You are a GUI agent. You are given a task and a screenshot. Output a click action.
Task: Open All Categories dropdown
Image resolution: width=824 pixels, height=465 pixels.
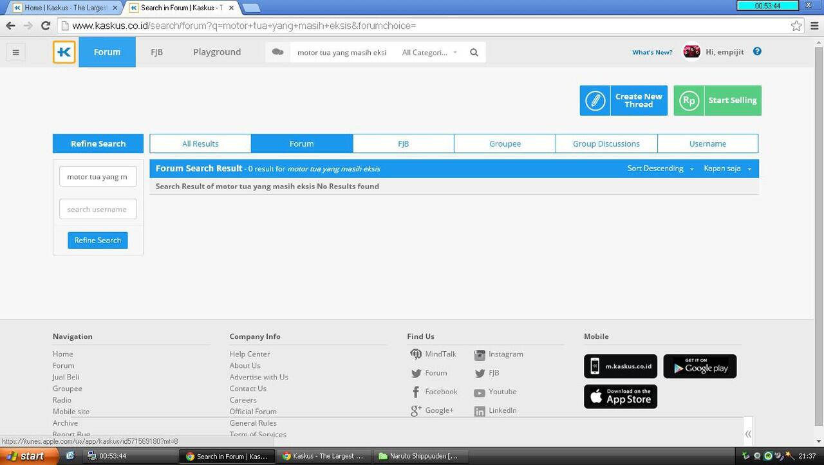point(429,53)
